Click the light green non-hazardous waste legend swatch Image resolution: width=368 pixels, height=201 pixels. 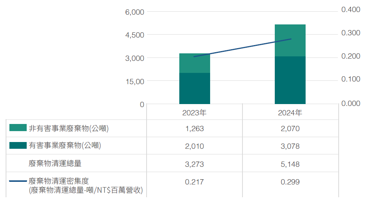(x=18, y=128)
